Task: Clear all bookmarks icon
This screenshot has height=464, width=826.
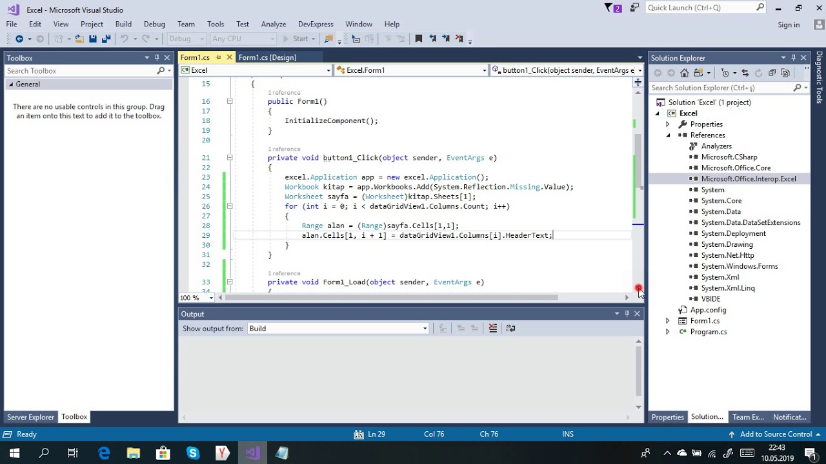Action: pos(459,39)
